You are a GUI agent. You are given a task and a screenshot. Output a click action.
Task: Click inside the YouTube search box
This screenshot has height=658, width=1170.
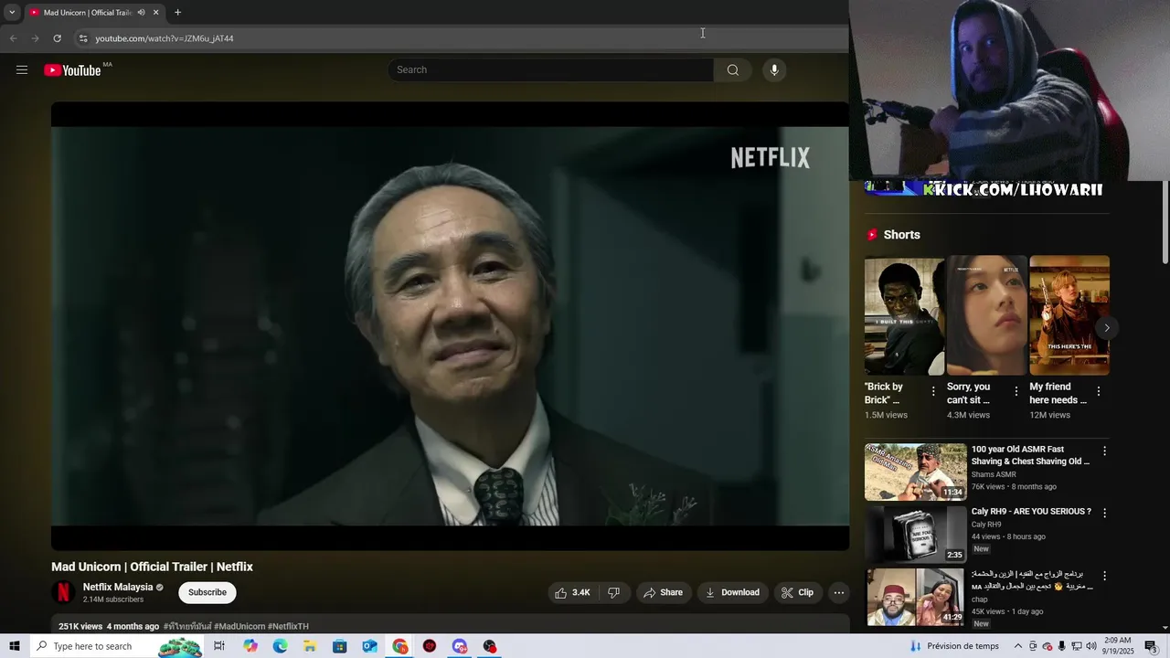point(551,70)
